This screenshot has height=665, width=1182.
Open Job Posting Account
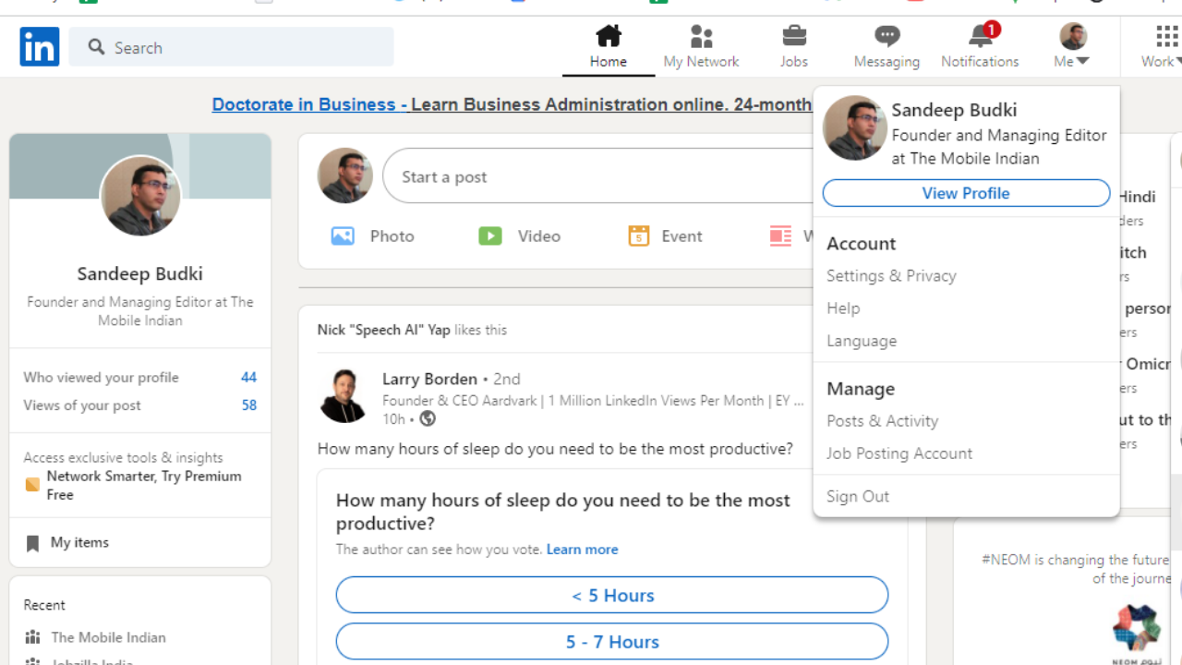(x=899, y=453)
